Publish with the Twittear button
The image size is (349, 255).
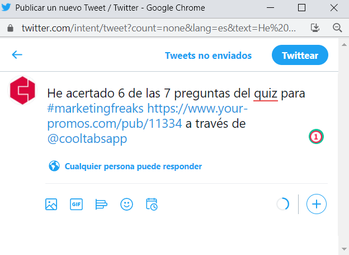pos(300,55)
